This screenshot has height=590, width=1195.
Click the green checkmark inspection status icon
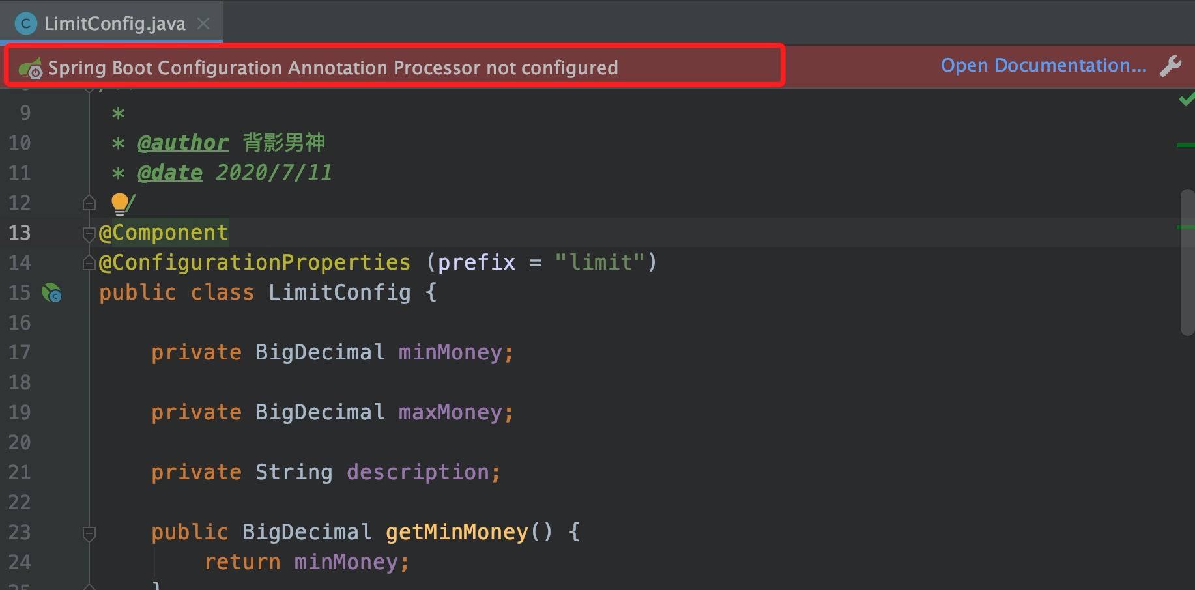point(1186,100)
